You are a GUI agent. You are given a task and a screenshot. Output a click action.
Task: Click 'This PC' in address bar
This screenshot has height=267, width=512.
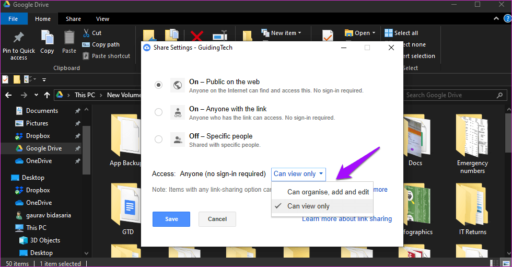click(x=85, y=95)
